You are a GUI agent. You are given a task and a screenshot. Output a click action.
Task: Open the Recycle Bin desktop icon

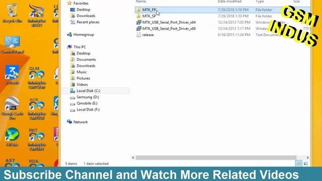click(x=12, y=13)
